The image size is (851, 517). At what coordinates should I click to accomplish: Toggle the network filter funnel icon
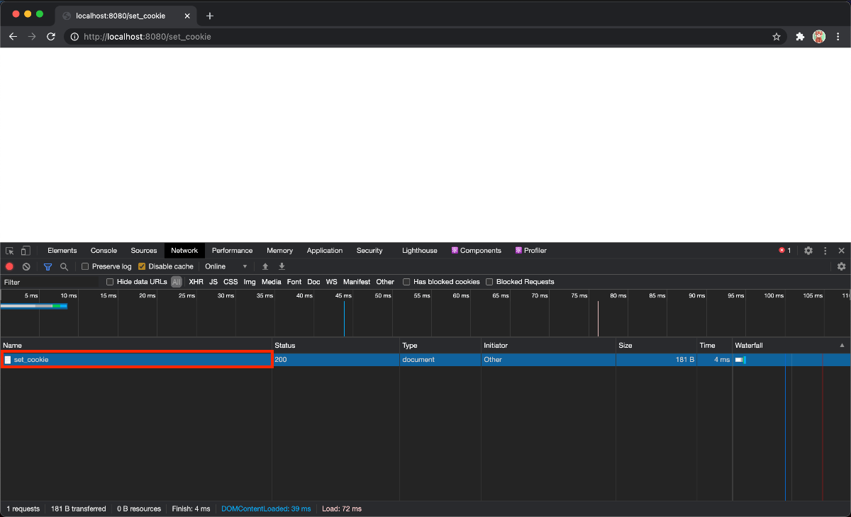pyautogui.click(x=48, y=266)
